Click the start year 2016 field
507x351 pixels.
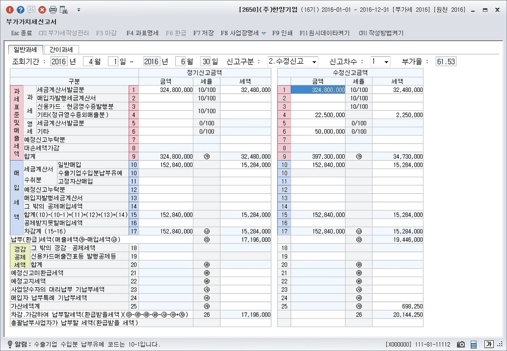pos(59,61)
